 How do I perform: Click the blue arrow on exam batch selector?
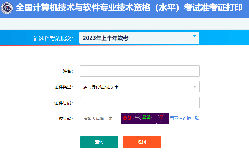point(194,36)
